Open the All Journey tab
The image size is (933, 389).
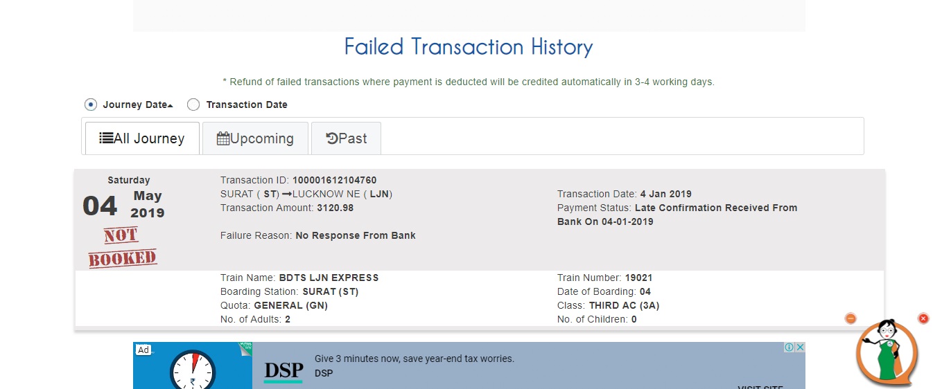click(143, 138)
